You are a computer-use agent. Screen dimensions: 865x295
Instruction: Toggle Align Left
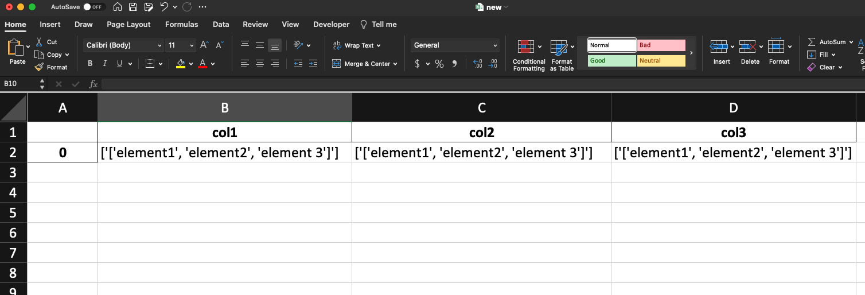[x=245, y=64]
